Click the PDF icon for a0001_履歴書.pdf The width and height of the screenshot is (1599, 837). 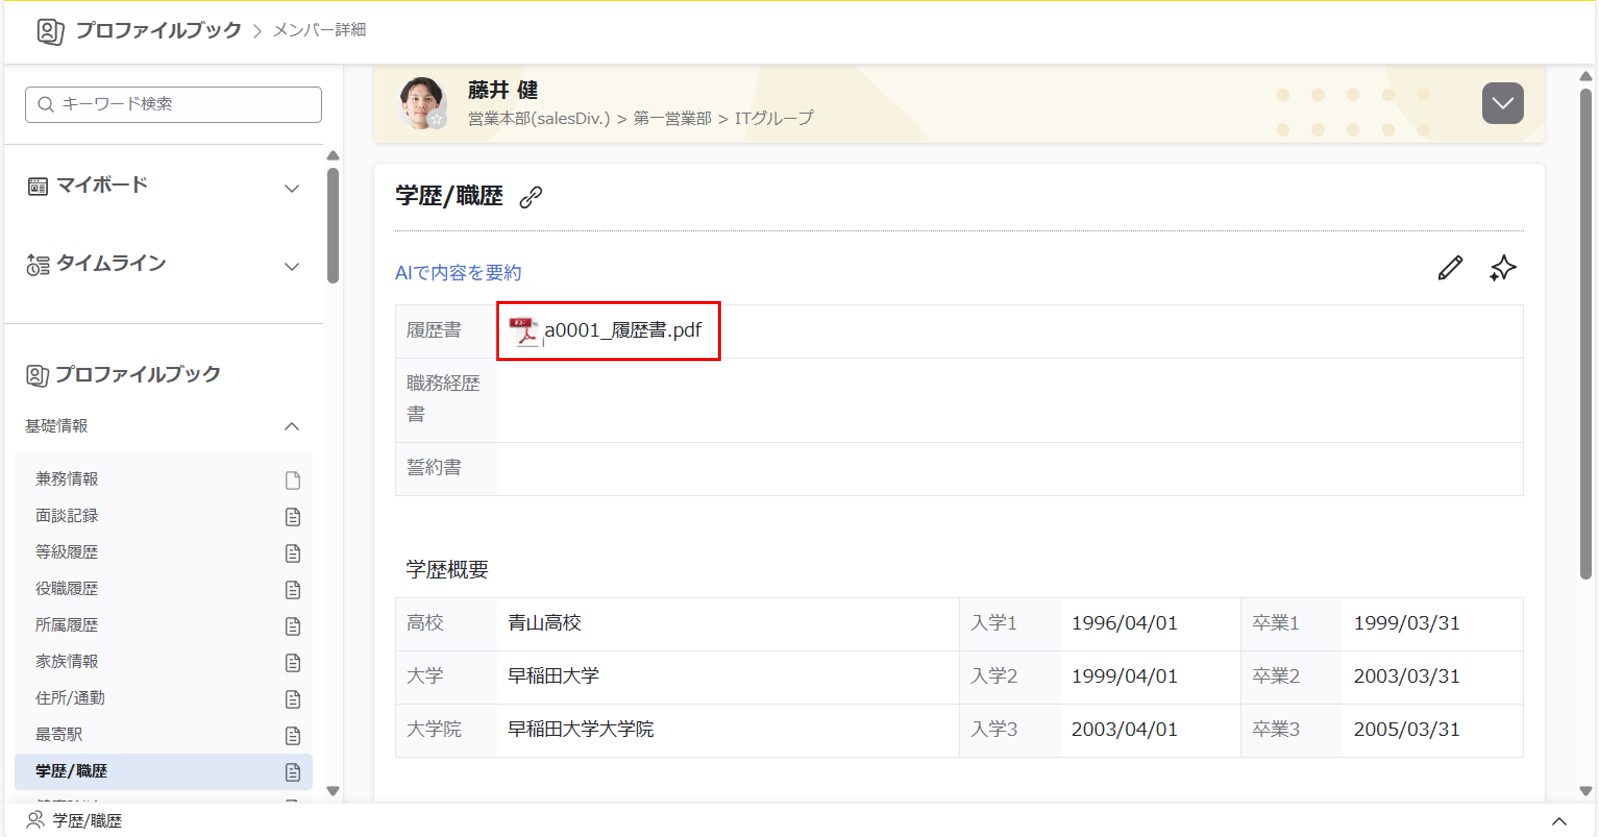[523, 331]
